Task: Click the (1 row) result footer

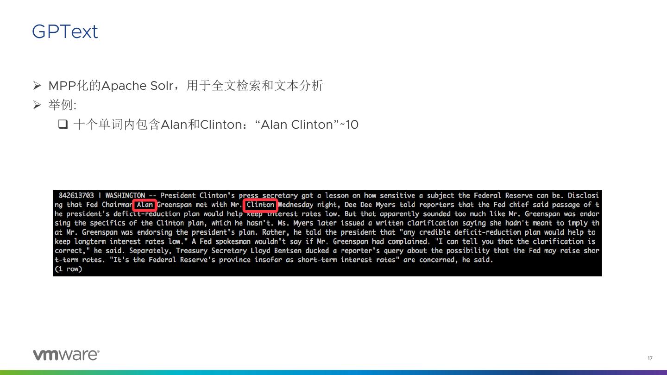Action: [x=68, y=269]
